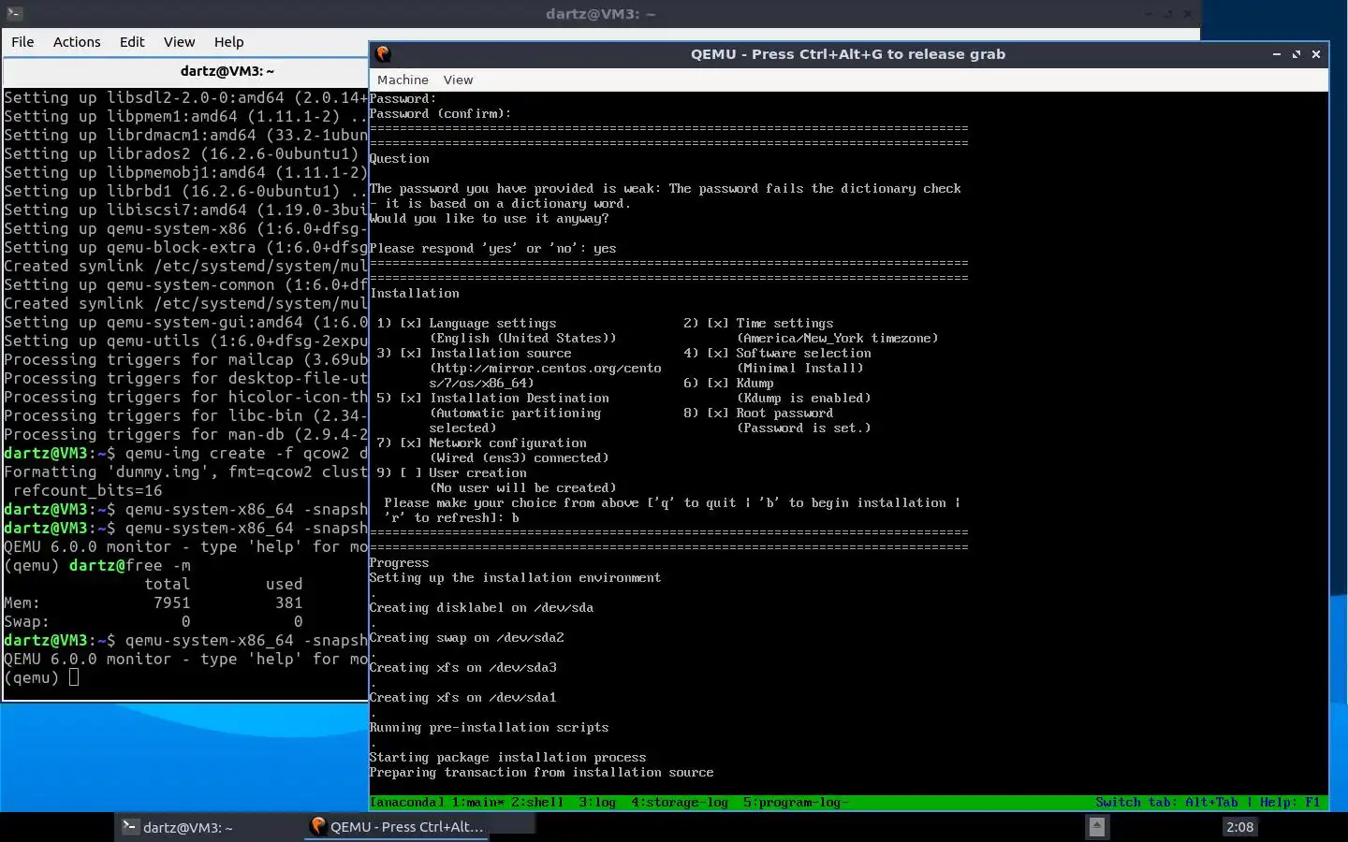This screenshot has height=842, width=1348.
Task: Open the View menu in QEMU window
Action: [458, 80]
